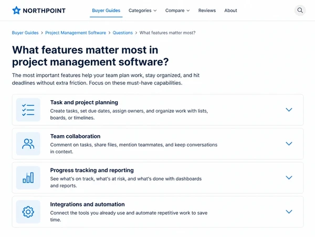Select the Buyer Guides nav tab
The width and height of the screenshot is (315, 237).
coord(106,10)
